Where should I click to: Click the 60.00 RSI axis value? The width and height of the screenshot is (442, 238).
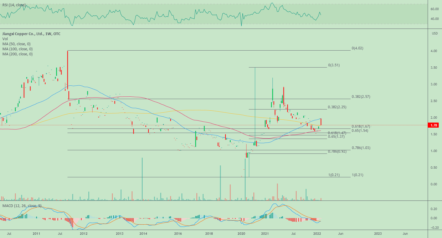click(434, 9)
